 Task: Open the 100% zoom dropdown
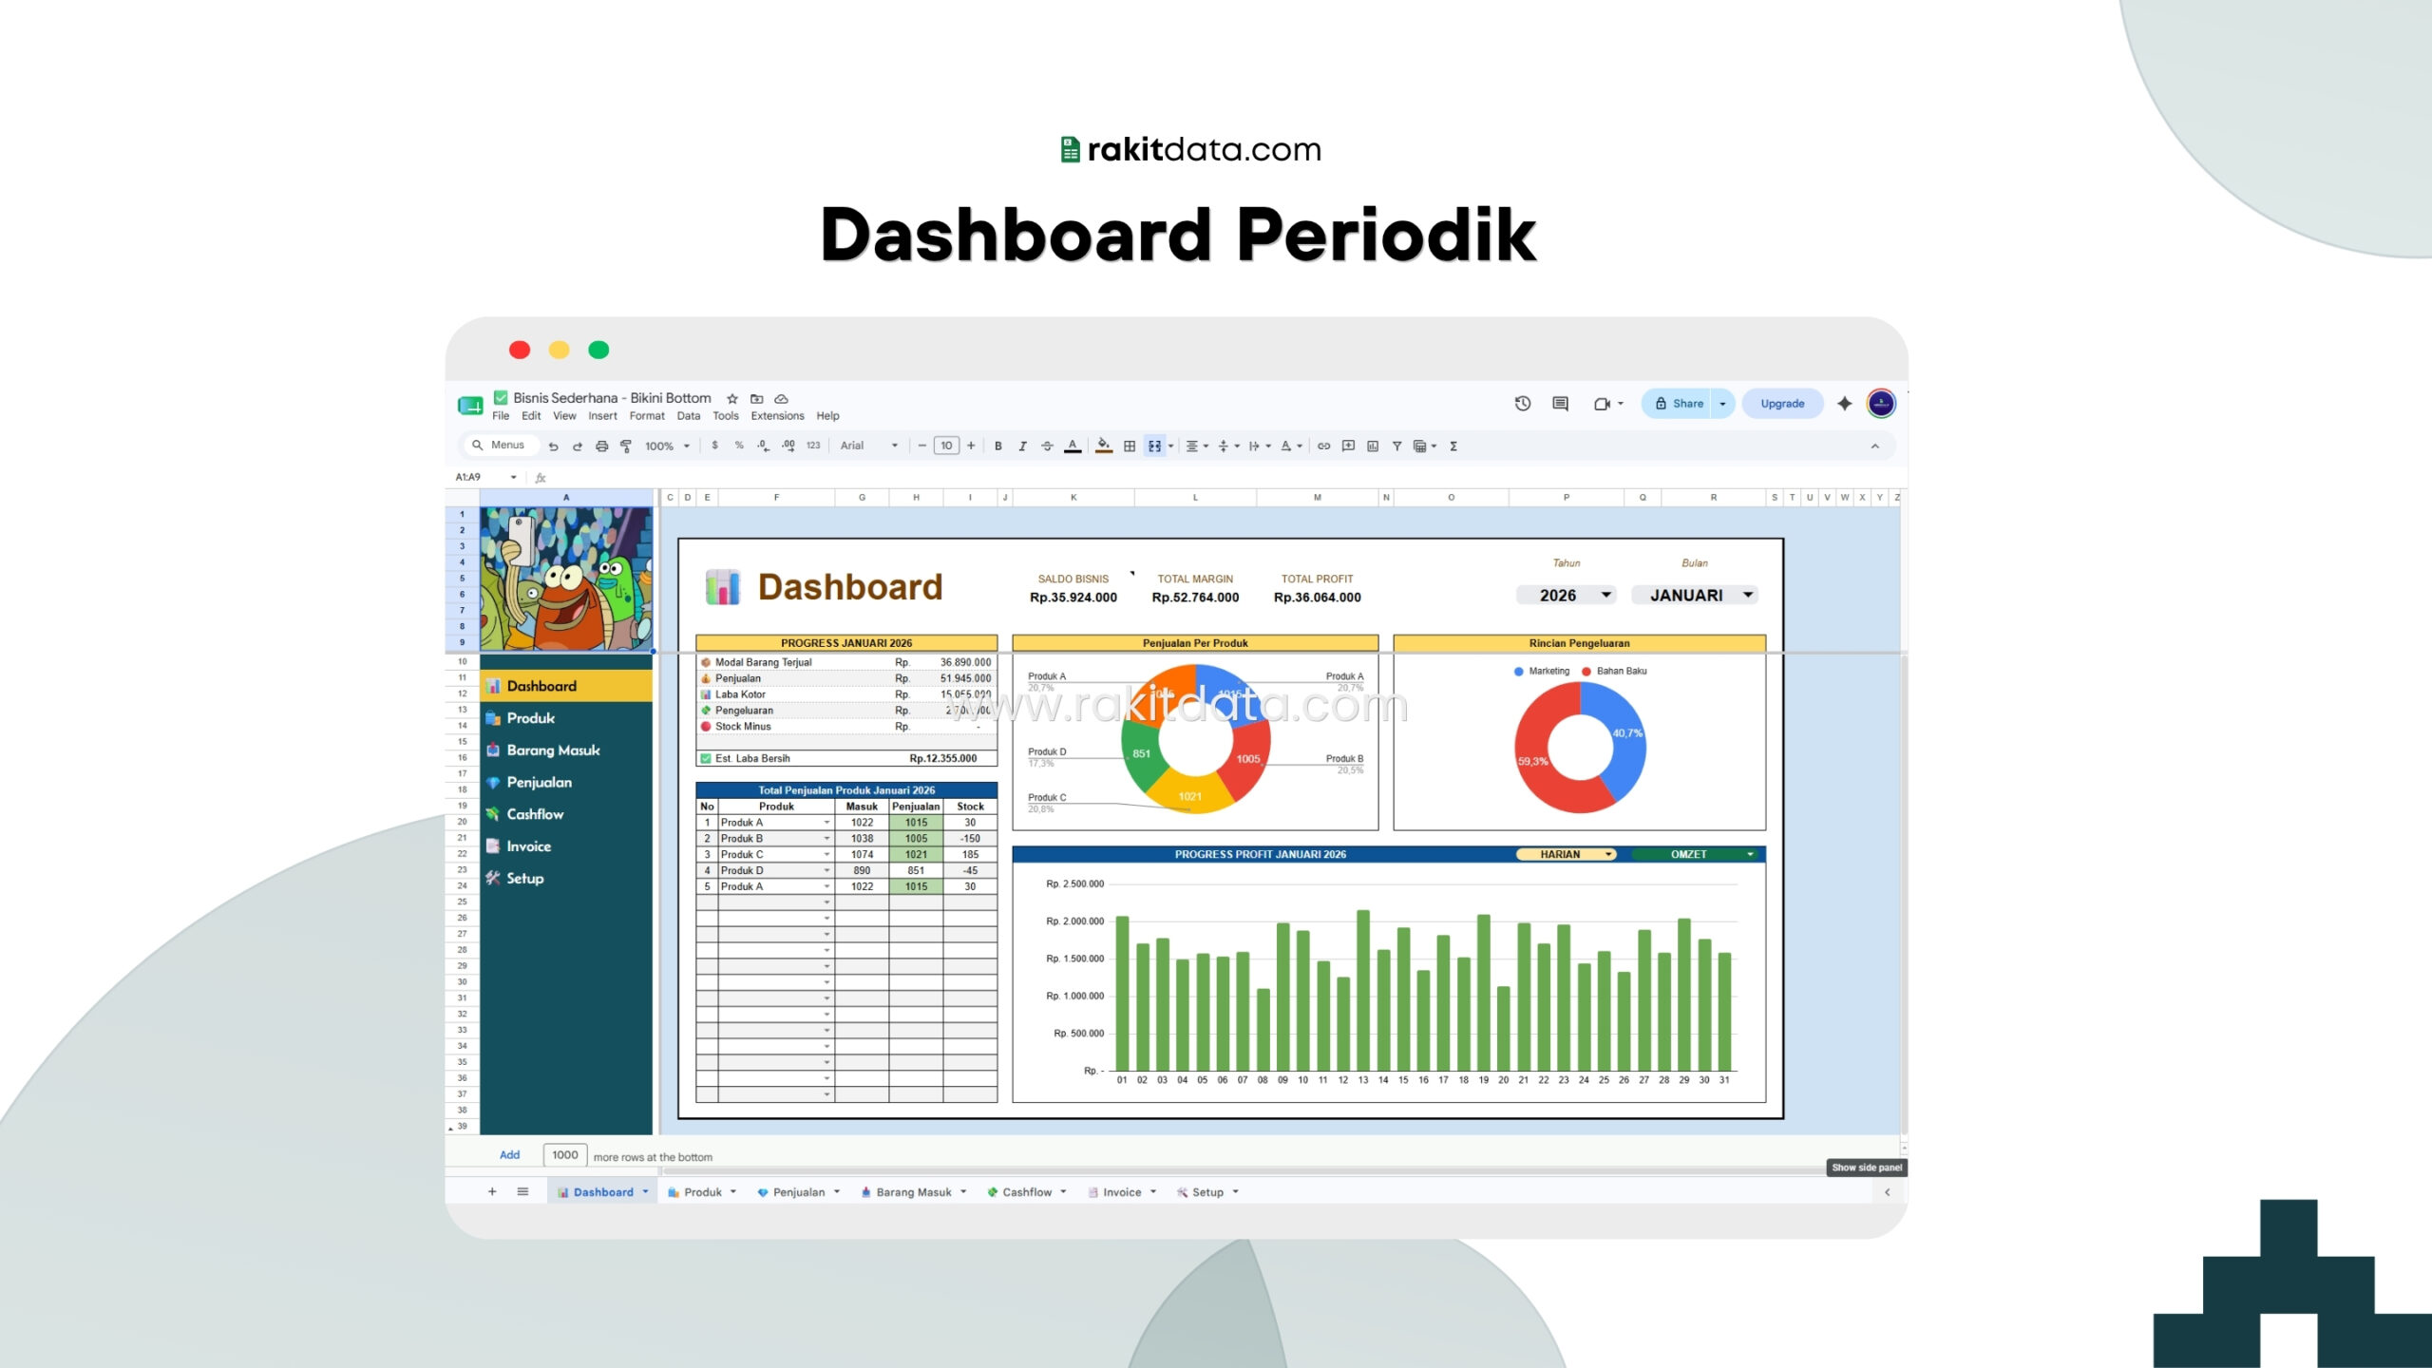click(667, 446)
